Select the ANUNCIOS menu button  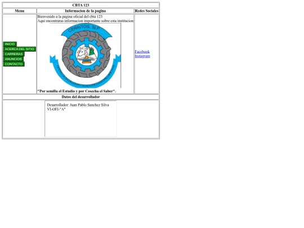14,59
